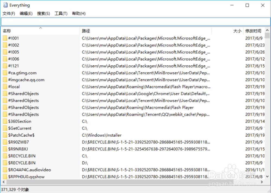This screenshot has height=193, width=271.
Task: Select folder icon of $RPPH0U0.qqshow
Action: tap(5, 176)
